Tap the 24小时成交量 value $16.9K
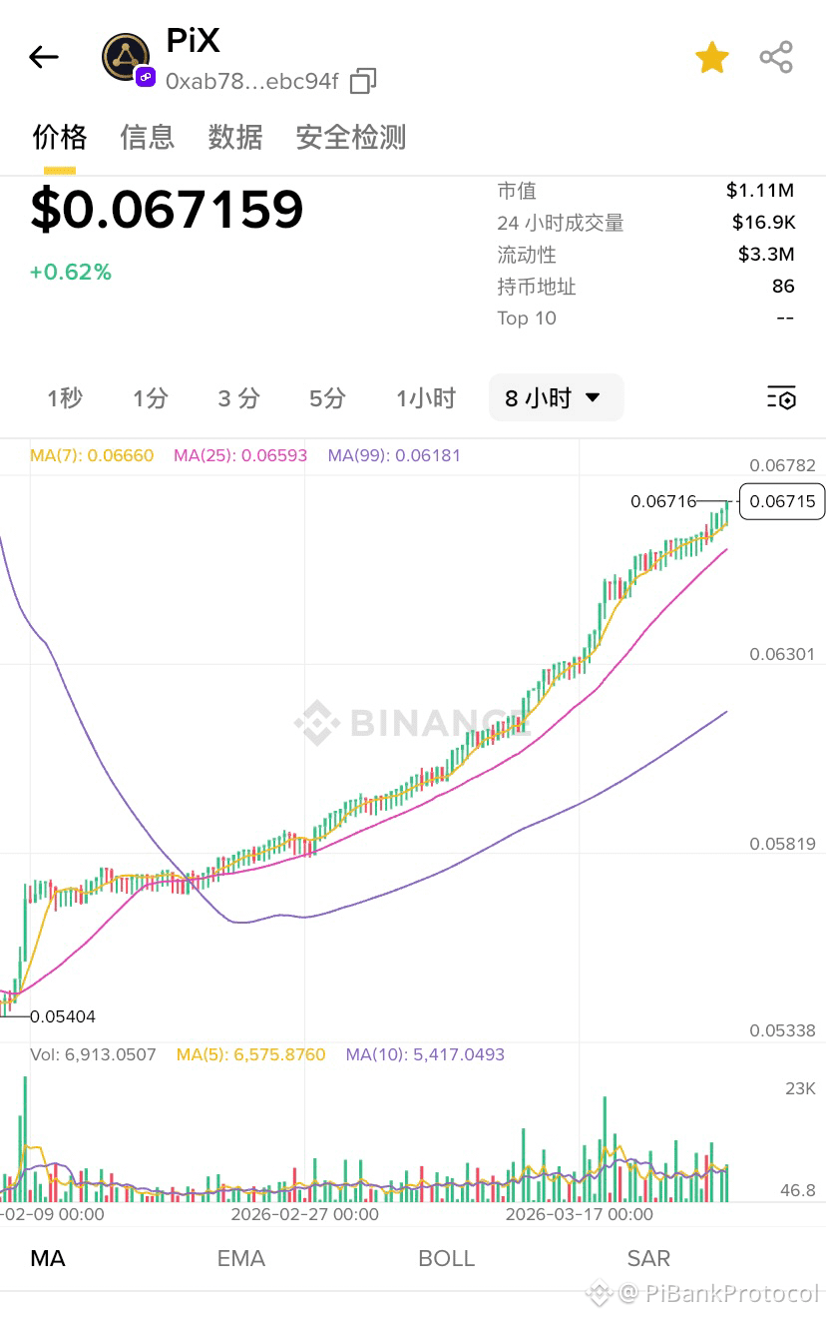The image size is (826, 1318). click(x=763, y=223)
